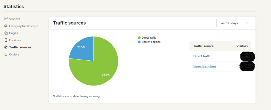The image size is (271, 110).
Task: Click the green Direct traffic legend dot
Action: 139,38
